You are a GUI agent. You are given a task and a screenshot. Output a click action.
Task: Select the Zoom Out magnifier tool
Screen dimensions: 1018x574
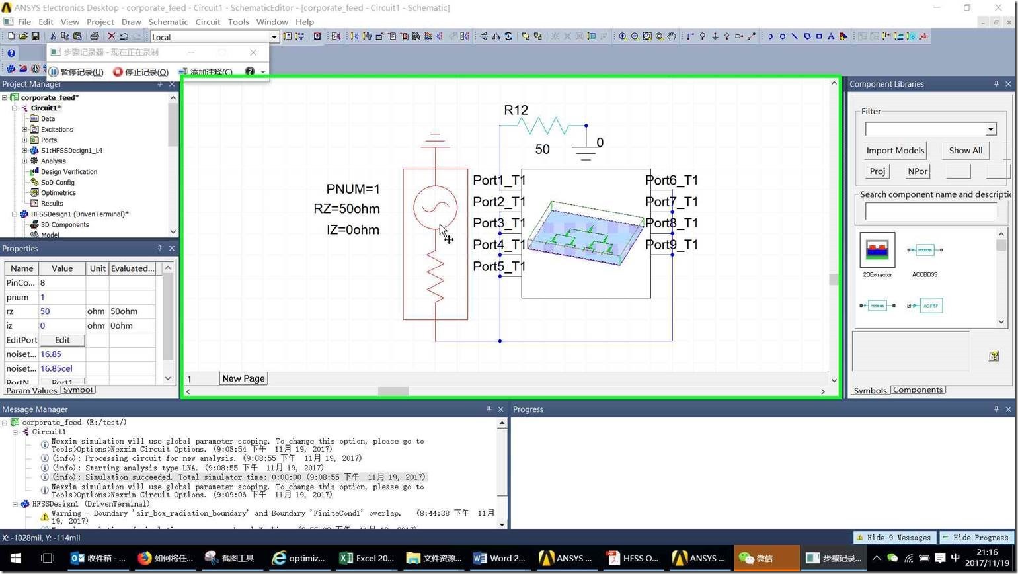pos(635,36)
